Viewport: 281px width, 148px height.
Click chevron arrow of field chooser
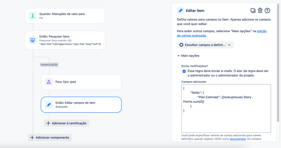(x=229, y=45)
